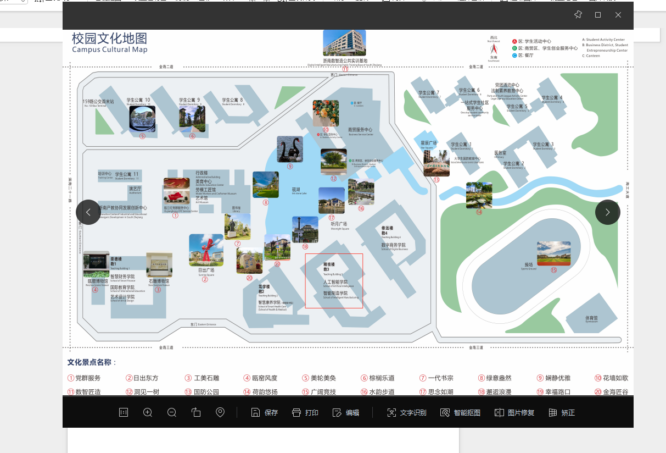
Task: Pin the image viewer window on top
Action: [x=578, y=15]
